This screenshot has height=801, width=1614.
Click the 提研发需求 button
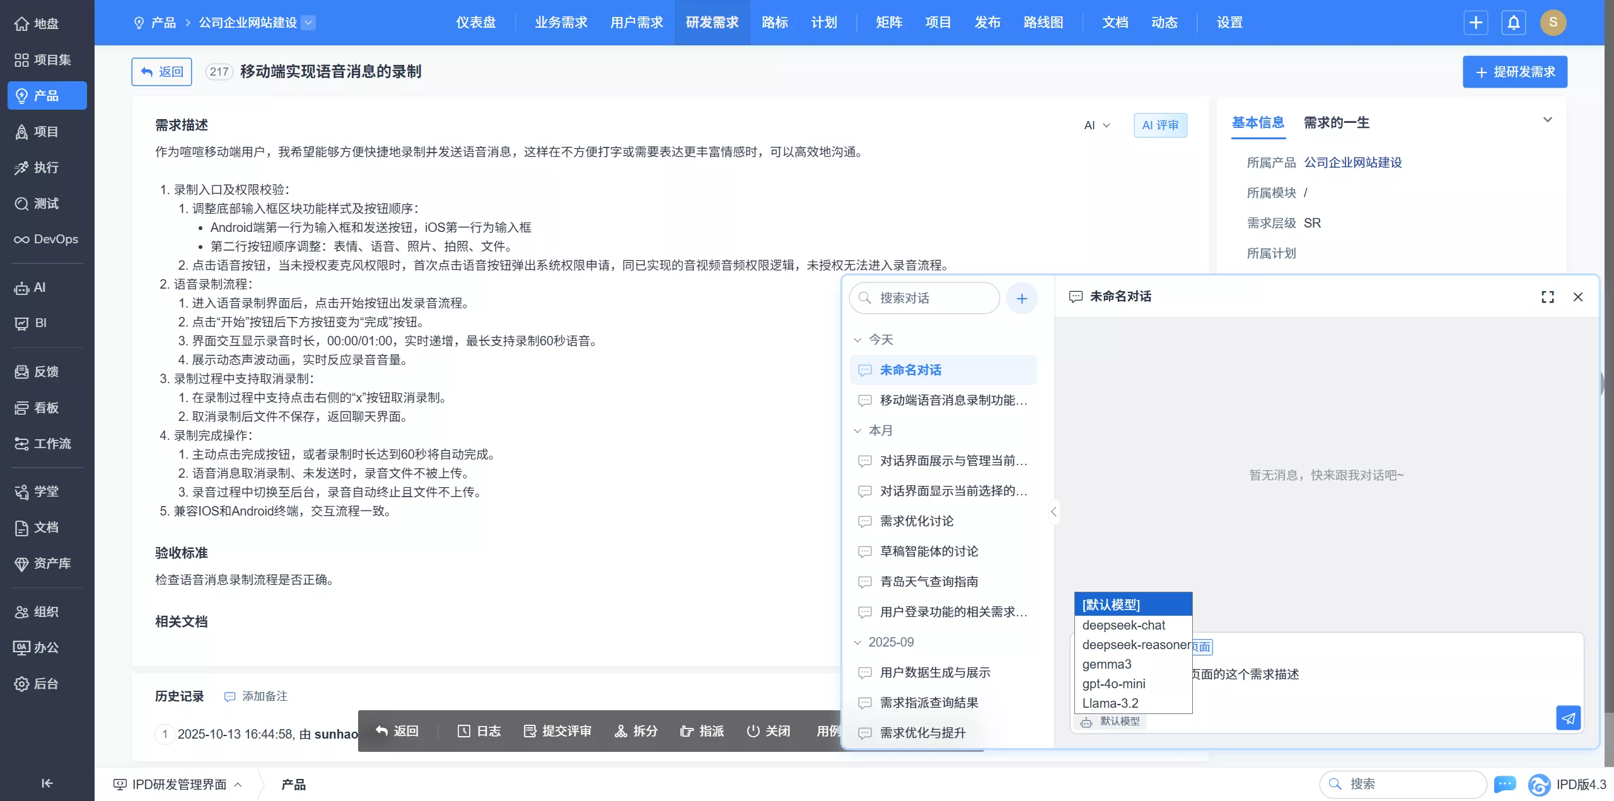point(1514,72)
